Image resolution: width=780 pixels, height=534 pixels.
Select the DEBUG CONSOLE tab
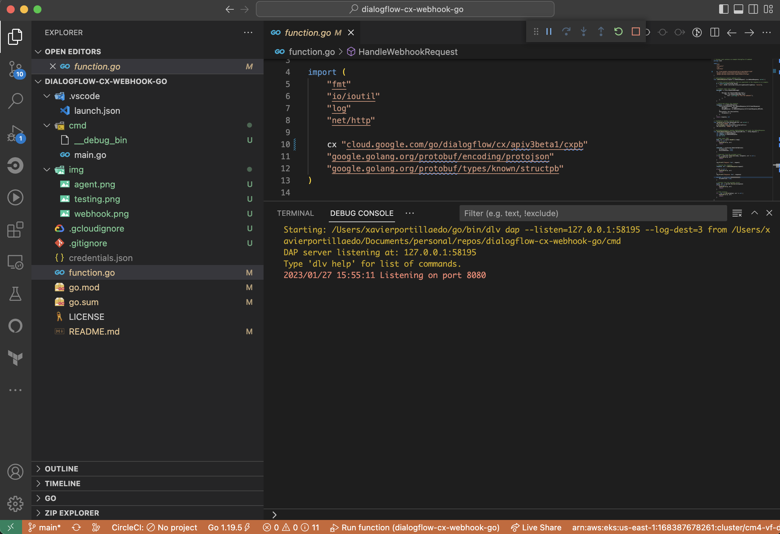click(x=362, y=213)
